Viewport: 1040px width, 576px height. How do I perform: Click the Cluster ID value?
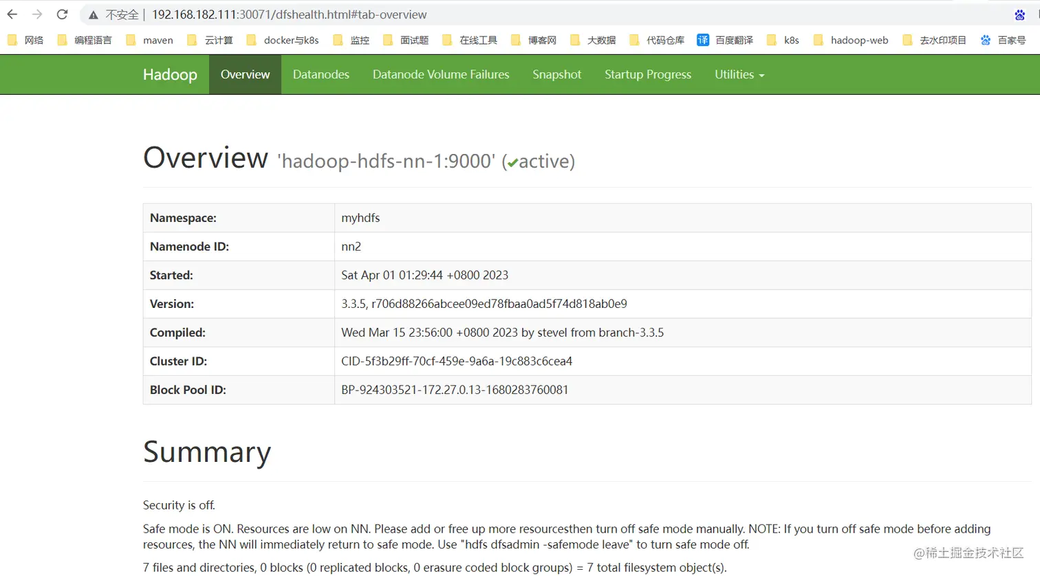457,362
